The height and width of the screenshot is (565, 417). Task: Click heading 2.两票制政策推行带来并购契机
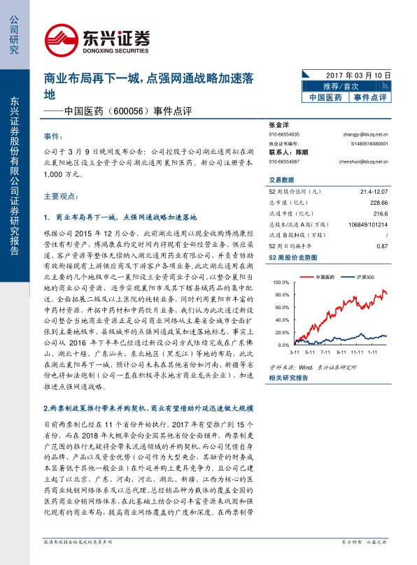point(148,408)
